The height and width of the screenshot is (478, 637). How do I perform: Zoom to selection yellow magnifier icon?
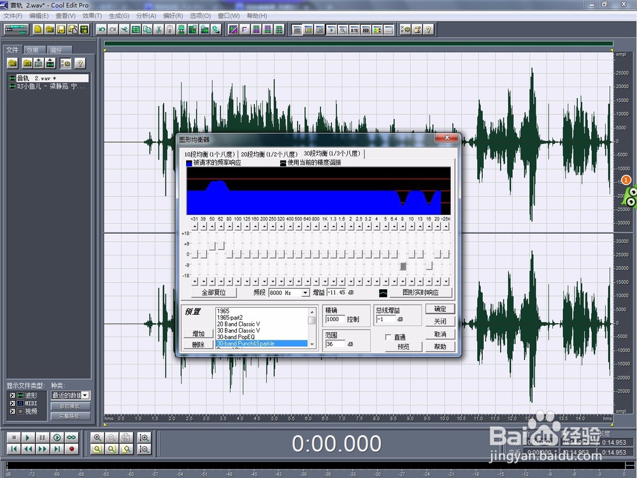pyautogui.click(x=97, y=449)
